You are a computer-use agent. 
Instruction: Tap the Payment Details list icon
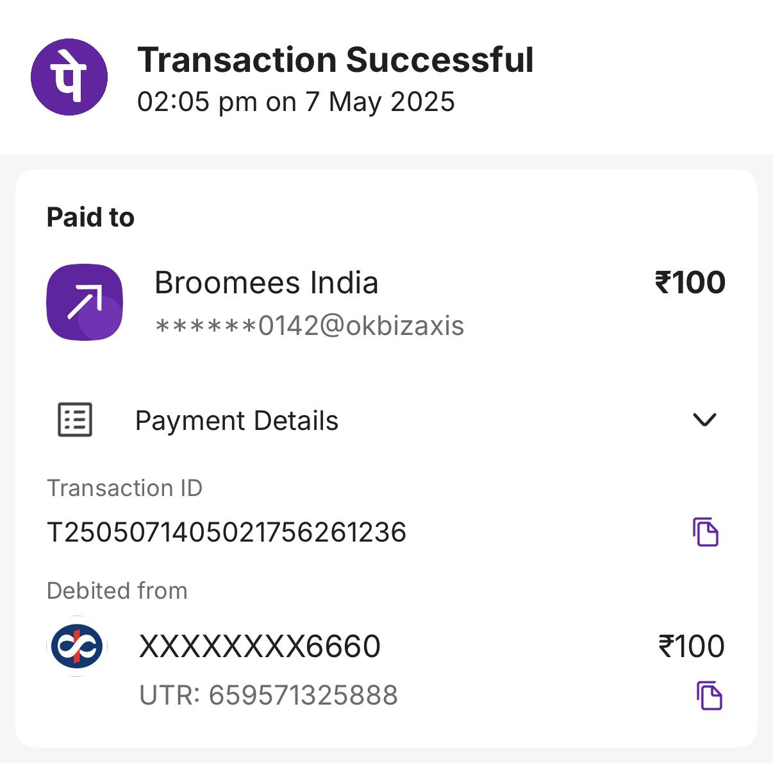tap(75, 420)
